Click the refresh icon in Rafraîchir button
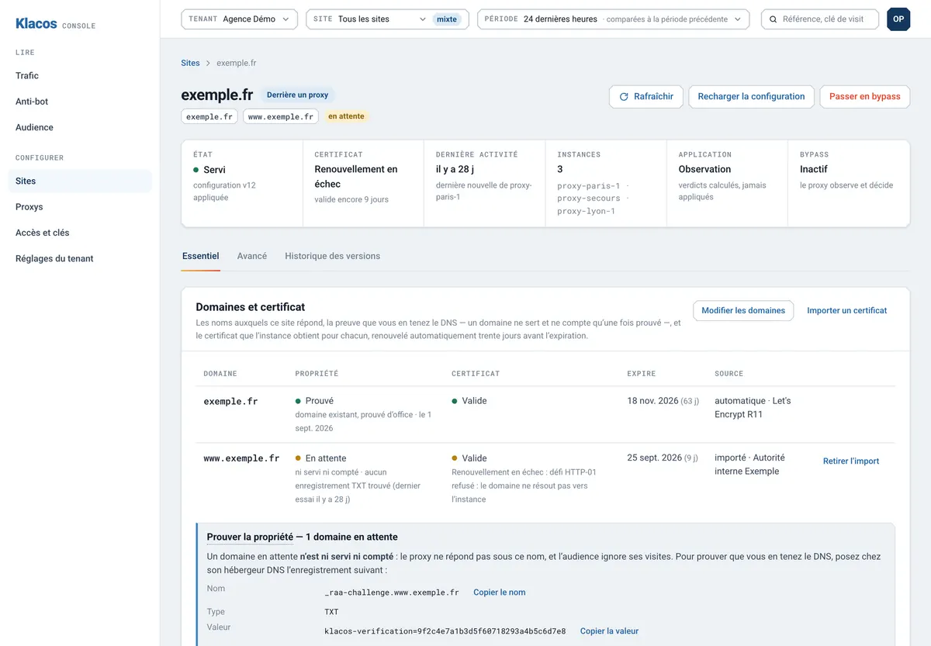 [x=624, y=97]
